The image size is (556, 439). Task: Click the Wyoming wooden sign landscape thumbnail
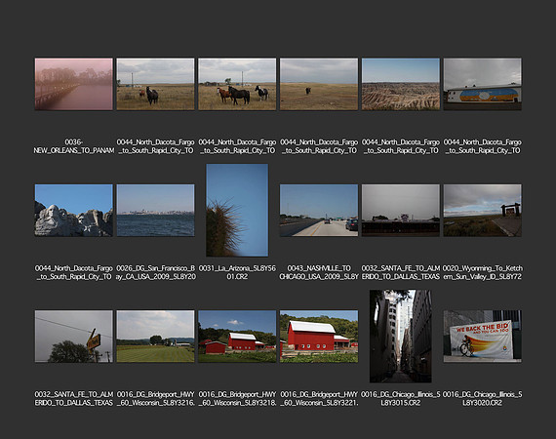(482, 211)
